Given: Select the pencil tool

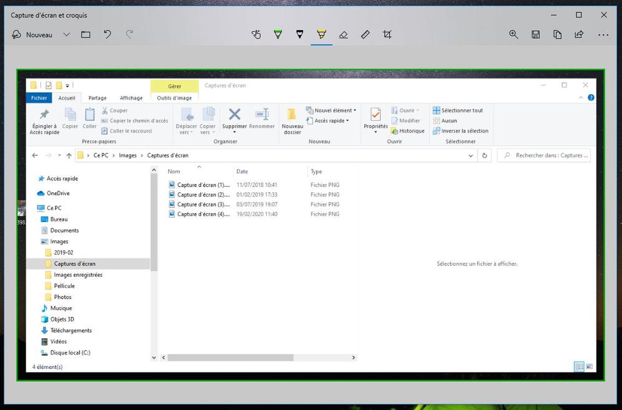Looking at the screenshot, I should click(x=299, y=34).
